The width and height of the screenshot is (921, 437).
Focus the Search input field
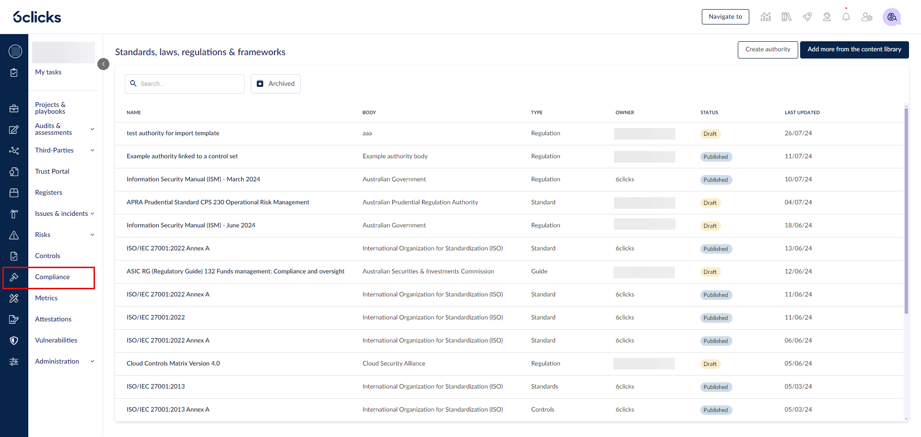click(185, 84)
